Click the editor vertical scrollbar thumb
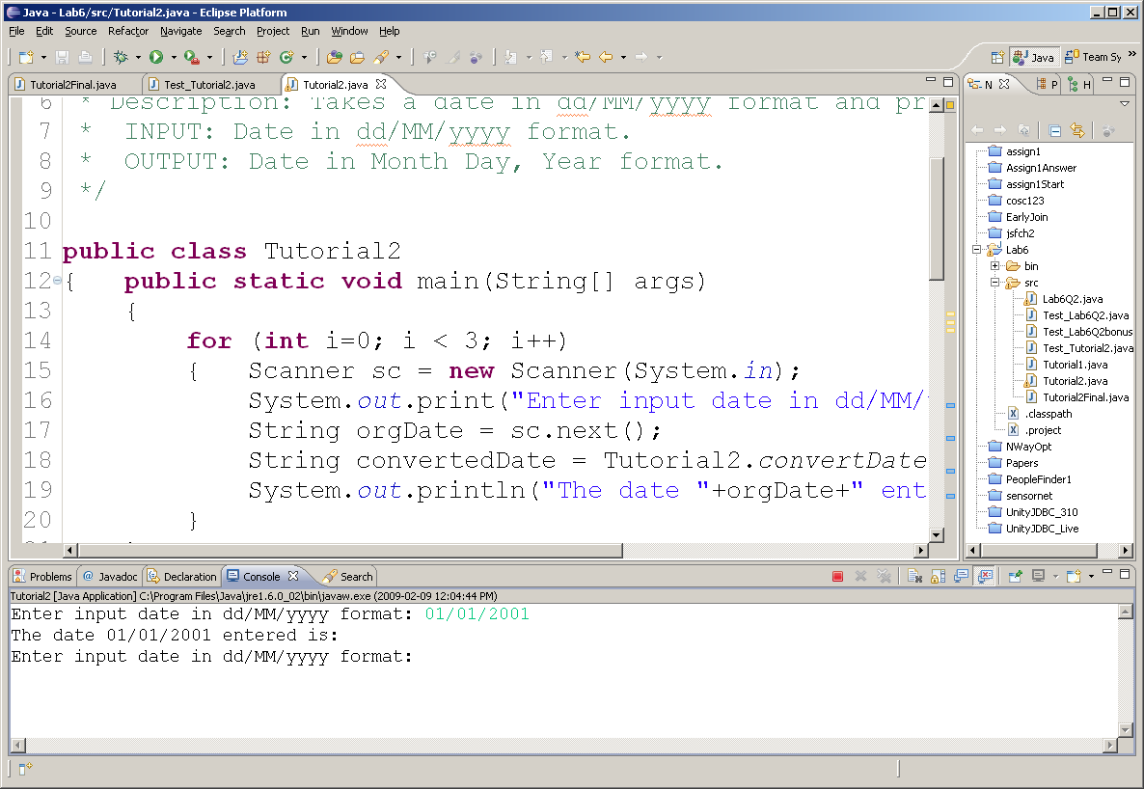 (937, 219)
